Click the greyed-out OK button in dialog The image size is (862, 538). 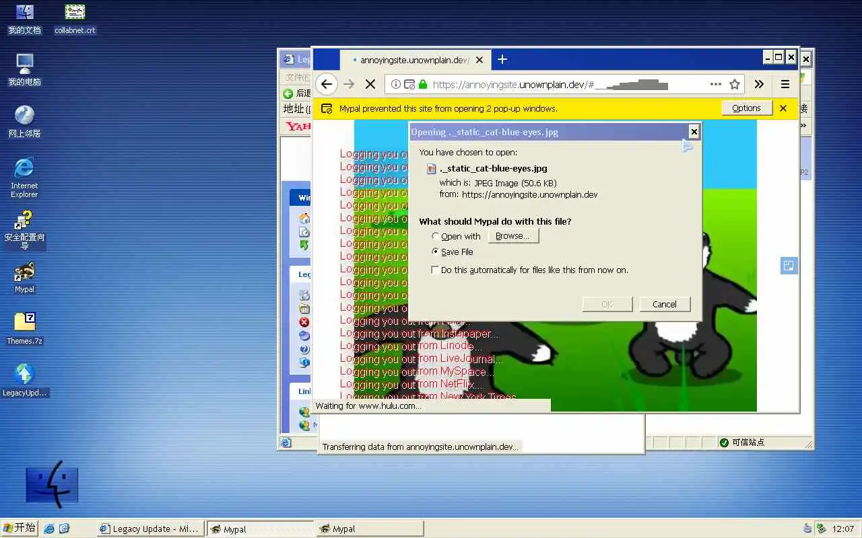pyautogui.click(x=607, y=304)
